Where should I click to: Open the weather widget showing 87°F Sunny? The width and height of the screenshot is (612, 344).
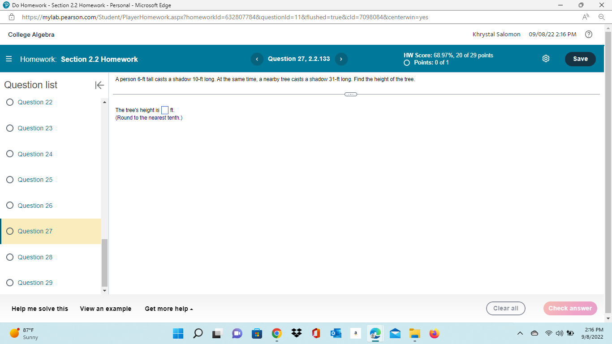click(x=25, y=334)
